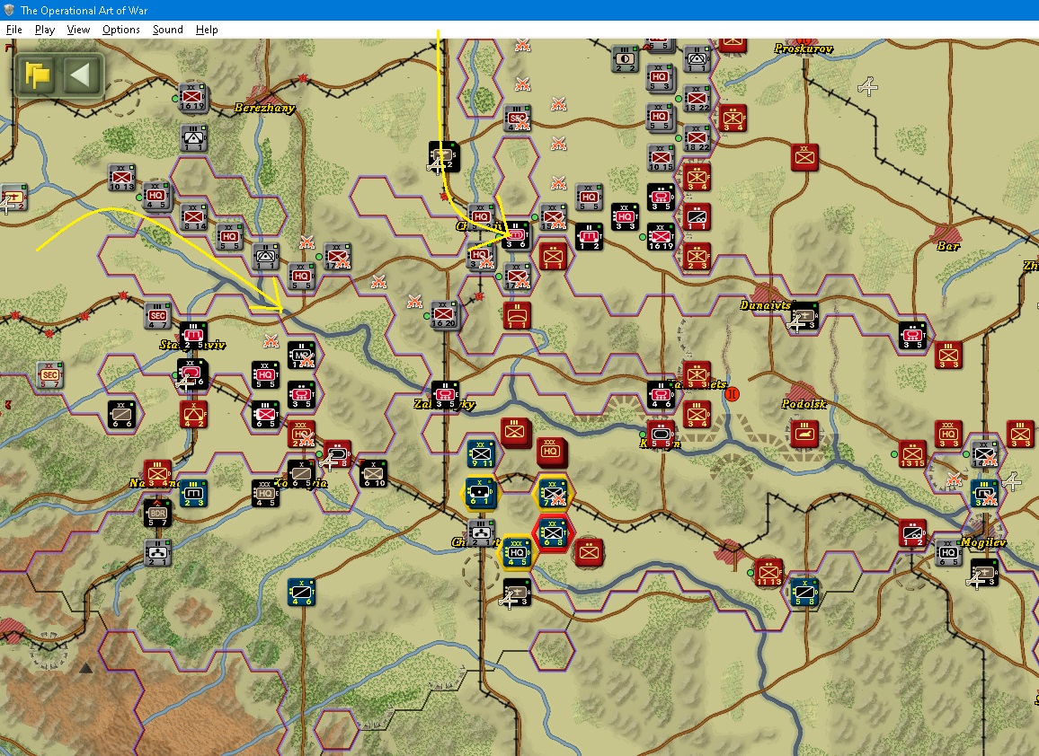Select black air unit below Mogilev
The height and width of the screenshot is (756, 1039).
984,574
